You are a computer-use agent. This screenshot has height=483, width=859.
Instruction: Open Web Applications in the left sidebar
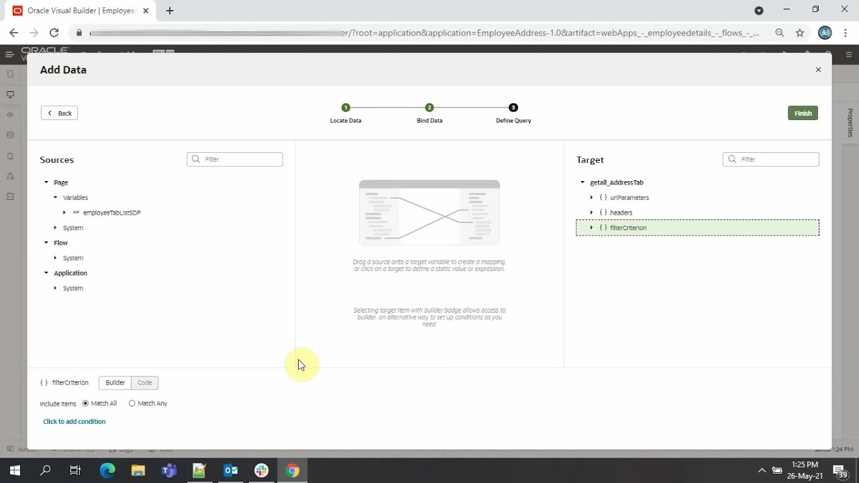10,95
